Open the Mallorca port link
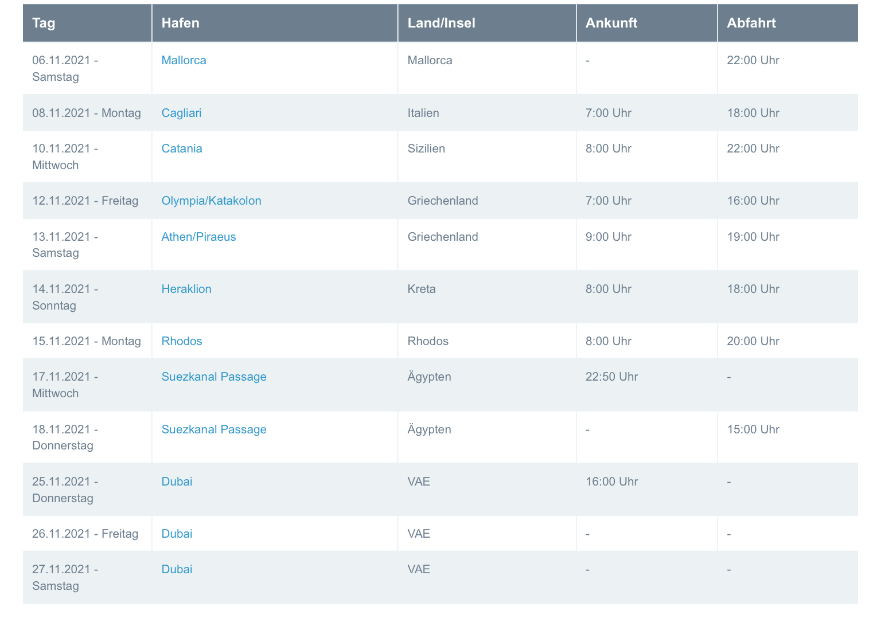The height and width of the screenshot is (634, 881). pos(184,60)
